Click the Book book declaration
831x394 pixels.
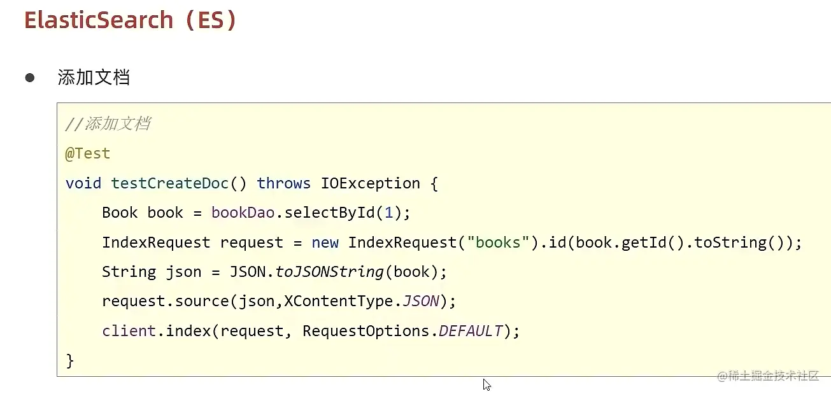[143, 213]
